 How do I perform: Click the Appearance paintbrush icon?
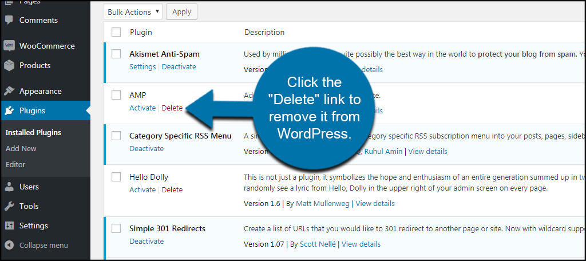[9, 91]
